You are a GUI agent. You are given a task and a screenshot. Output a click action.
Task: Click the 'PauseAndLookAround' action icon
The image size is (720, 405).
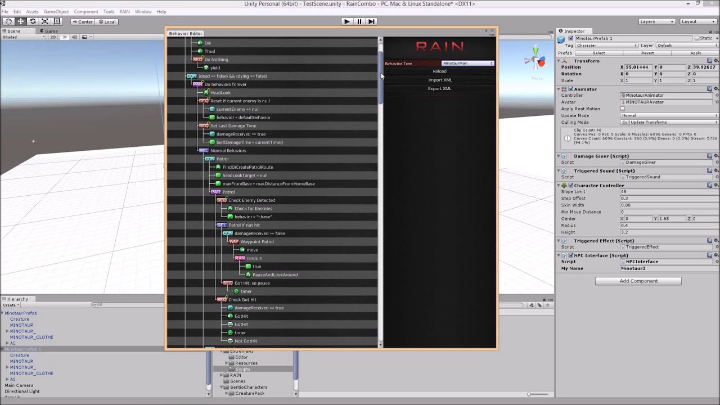coord(248,274)
